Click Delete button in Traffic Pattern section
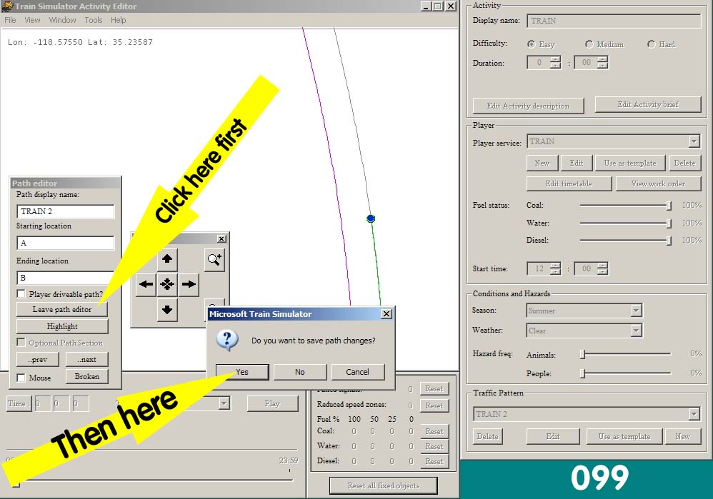713x499 pixels. (488, 436)
